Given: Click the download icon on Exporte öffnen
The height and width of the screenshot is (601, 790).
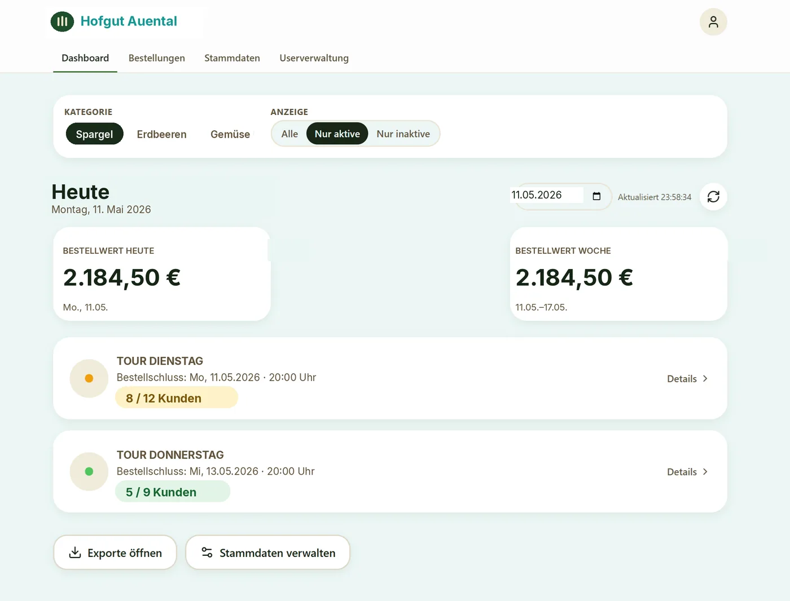Looking at the screenshot, I should [x=75, y=553].
